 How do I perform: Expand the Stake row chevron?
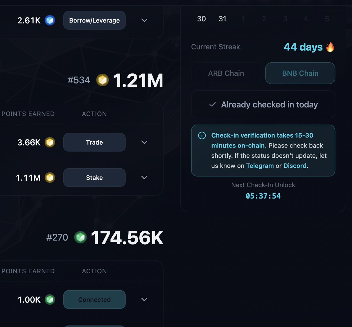pyautogui.click(x=144, y=177)
